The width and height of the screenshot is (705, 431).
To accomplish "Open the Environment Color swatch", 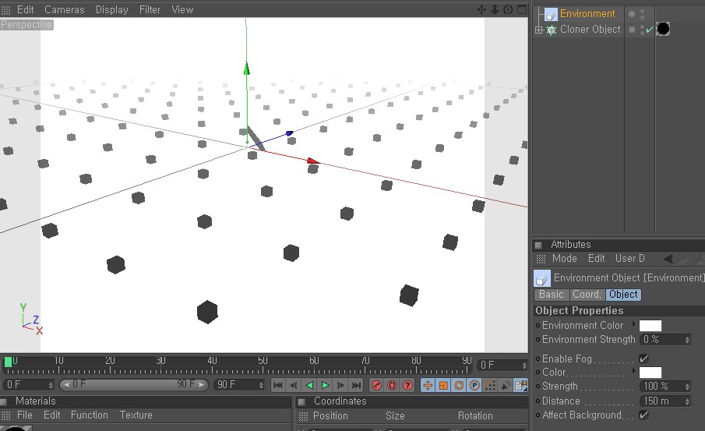I will [x=650, y=326].
